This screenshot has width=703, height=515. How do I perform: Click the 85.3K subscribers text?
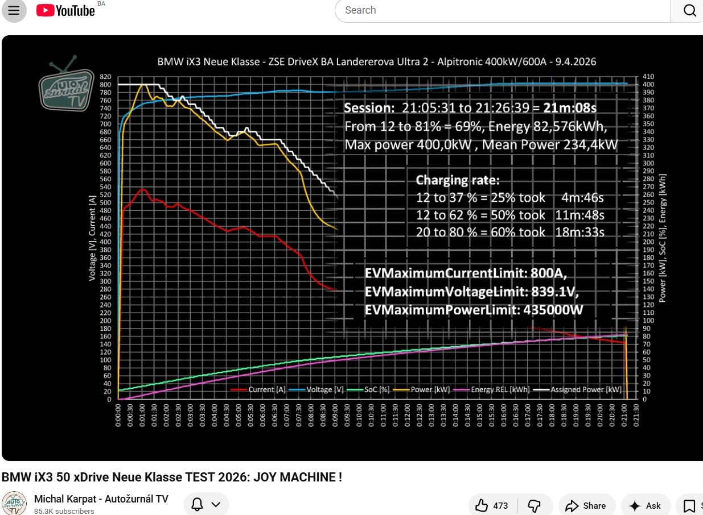[64, 511]
